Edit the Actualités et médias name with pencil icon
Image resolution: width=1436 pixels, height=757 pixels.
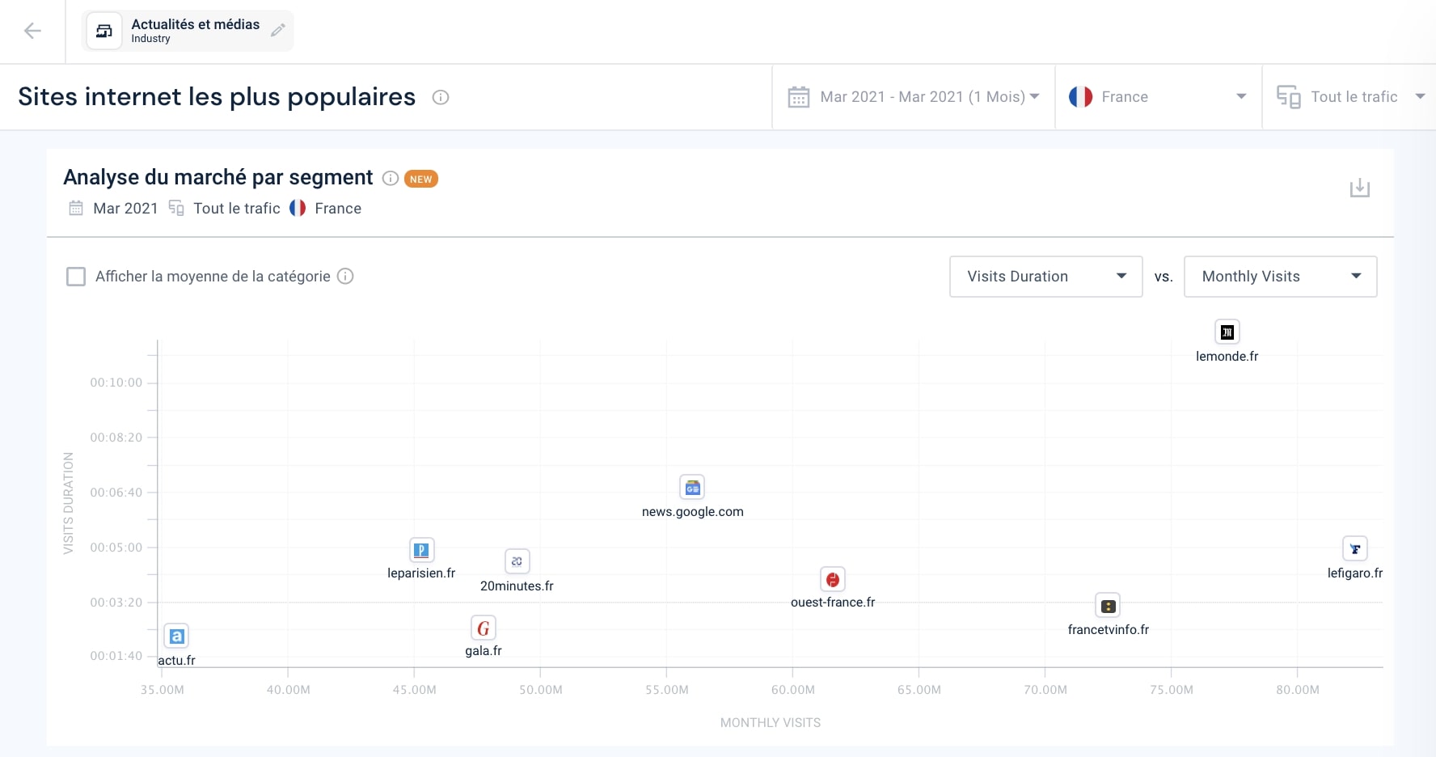pyautogui.click(x=278, y=31)
